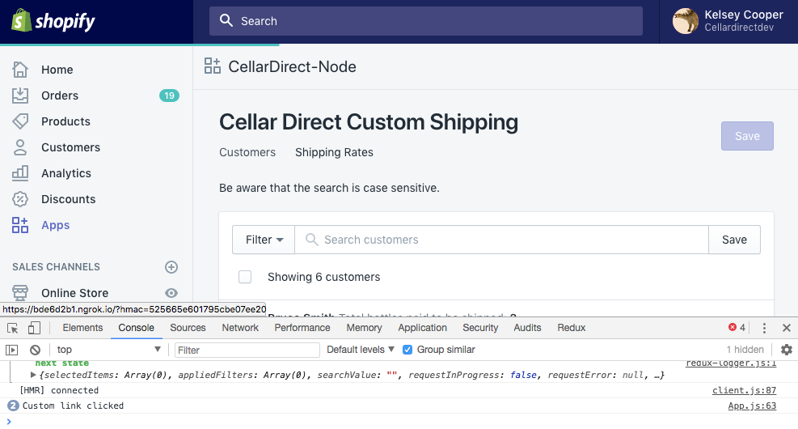
Task: Open the Redux tab
Action: (x=571, y=328)
